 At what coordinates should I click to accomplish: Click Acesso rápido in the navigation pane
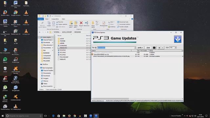pos(47,37)
